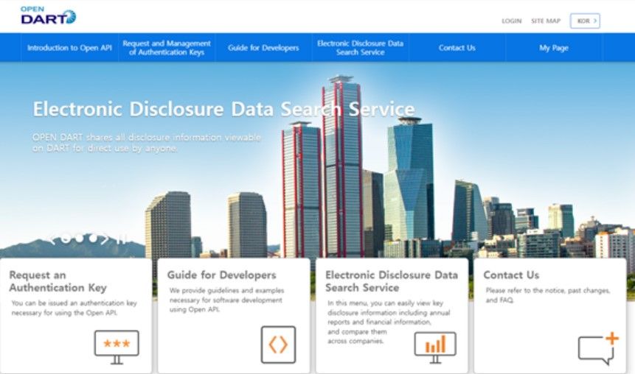Open the SITE MAP link

pyautogui.click(x=546, y=21)
